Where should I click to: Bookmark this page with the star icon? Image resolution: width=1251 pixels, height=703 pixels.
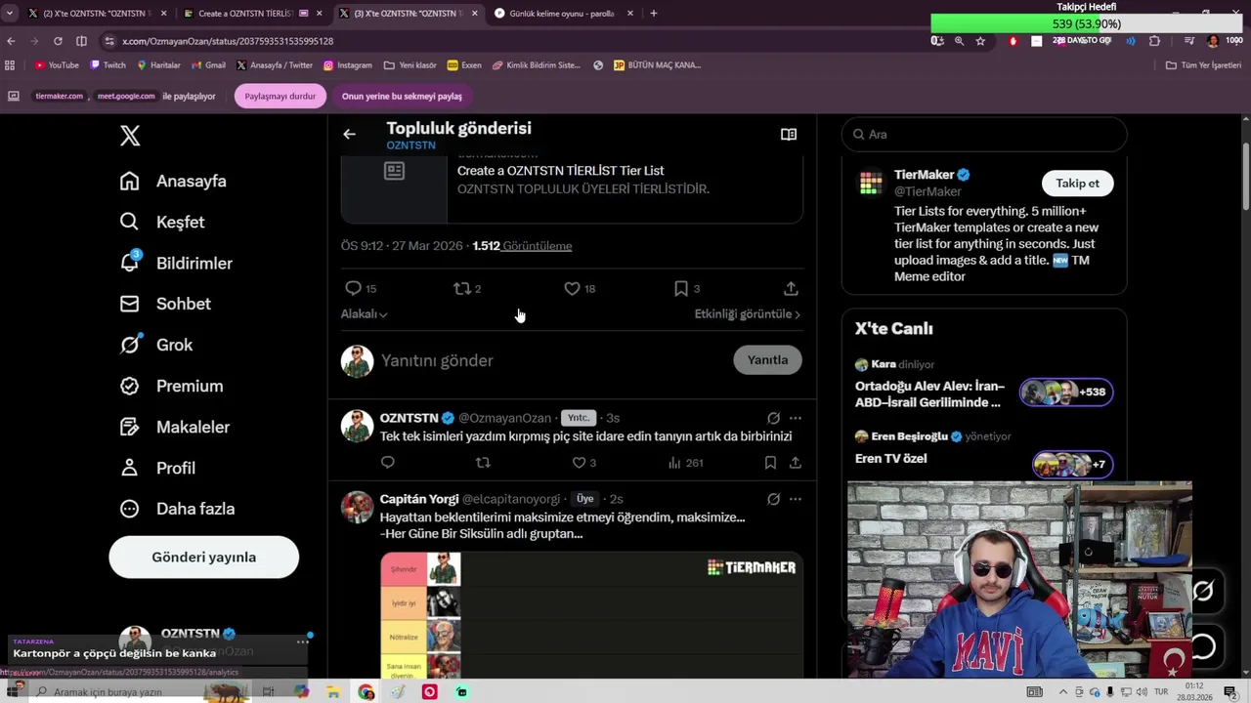[980, 41]
